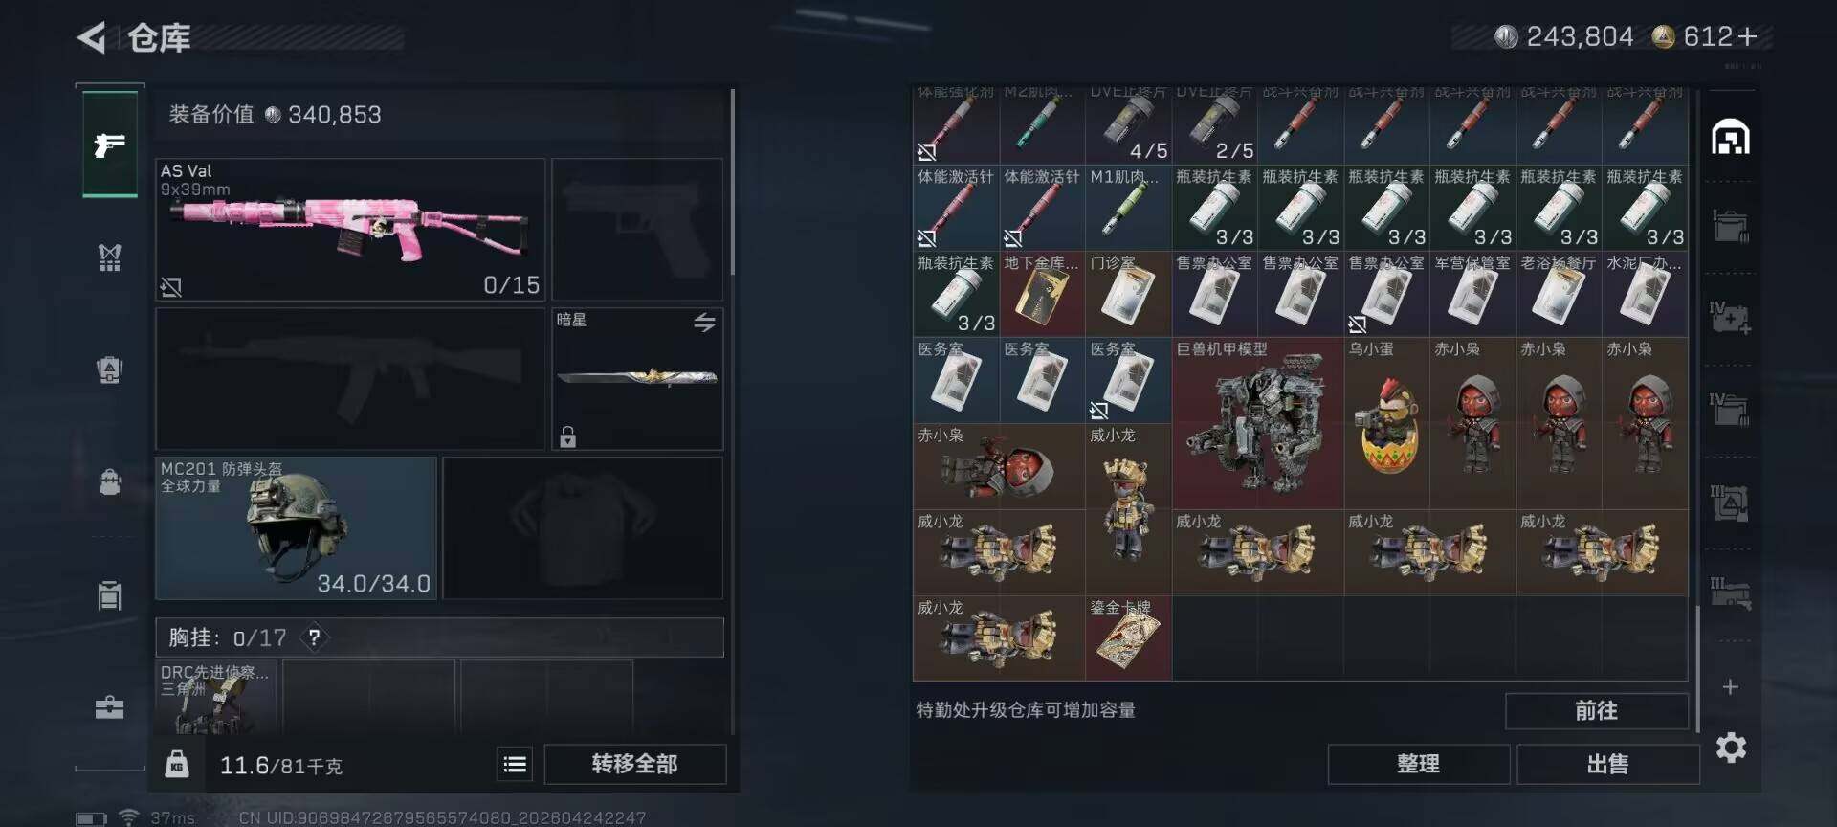Open the briefcase safe-box category in left sidebar

tap(110, 707)
